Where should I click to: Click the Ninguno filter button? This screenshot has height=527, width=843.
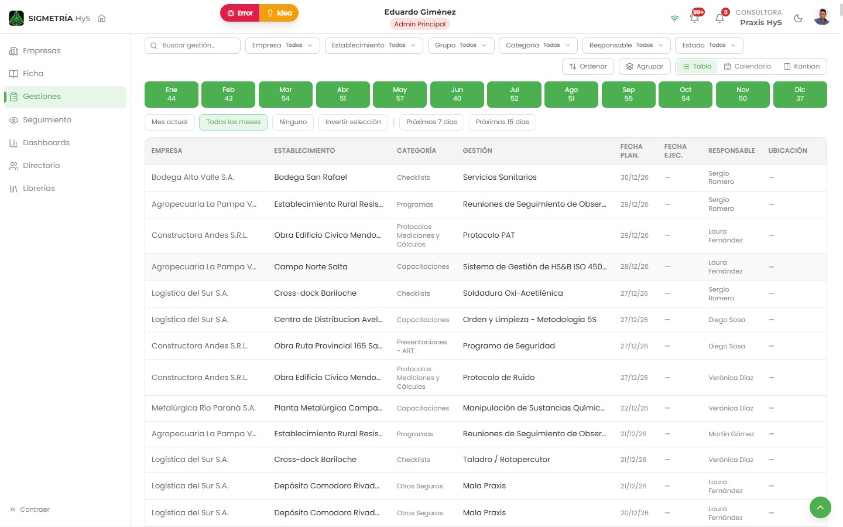pyautogui.click(x=293, y=122)
